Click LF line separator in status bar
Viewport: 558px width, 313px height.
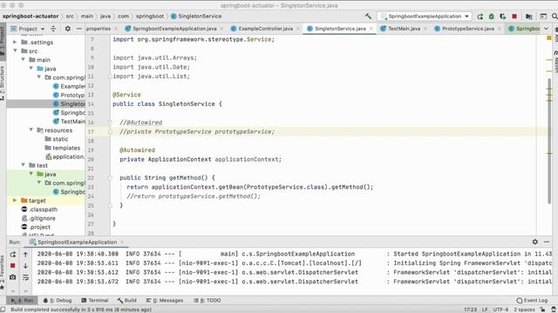point(485,310)
